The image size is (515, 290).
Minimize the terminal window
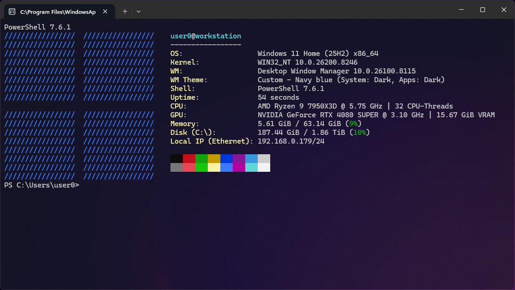pos(461,10)
